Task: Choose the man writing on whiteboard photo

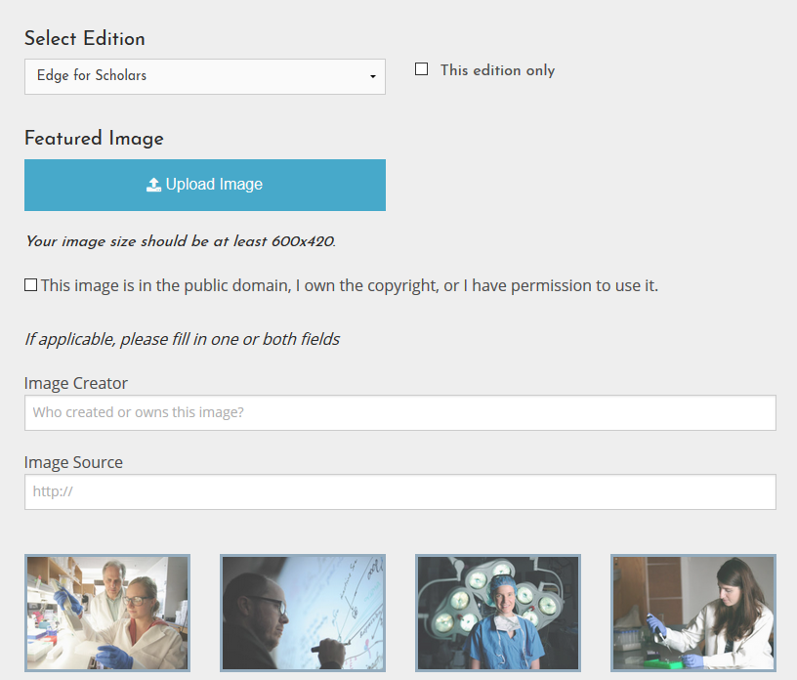Action: [x=303, y=613]
